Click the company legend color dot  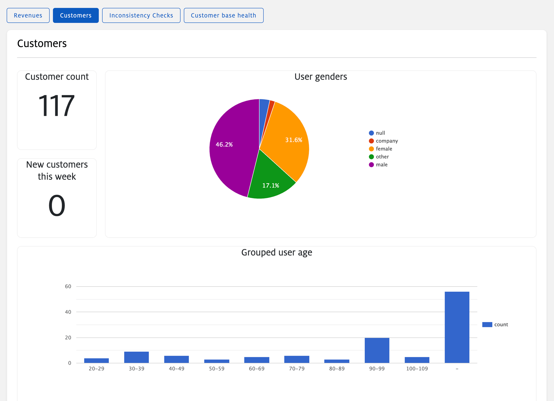pyautogui.click(x=371, y=141)
